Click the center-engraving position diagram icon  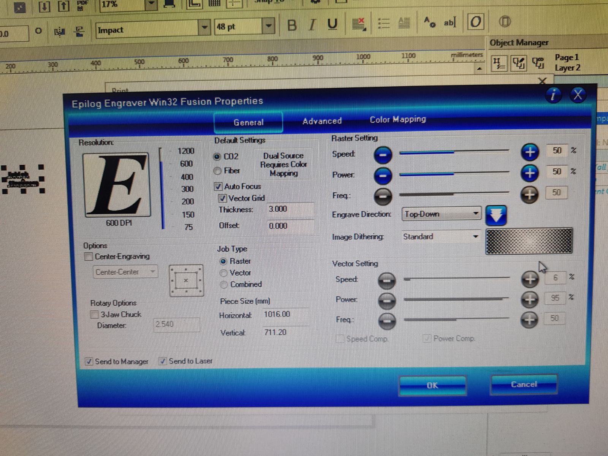pos(186,281)
